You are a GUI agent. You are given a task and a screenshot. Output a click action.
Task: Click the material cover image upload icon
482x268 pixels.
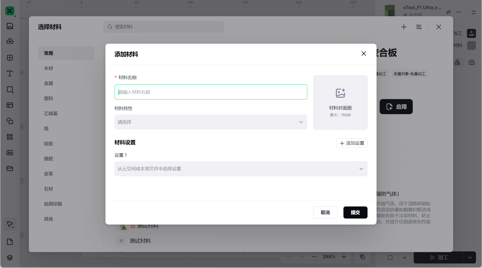pos(340,93)
